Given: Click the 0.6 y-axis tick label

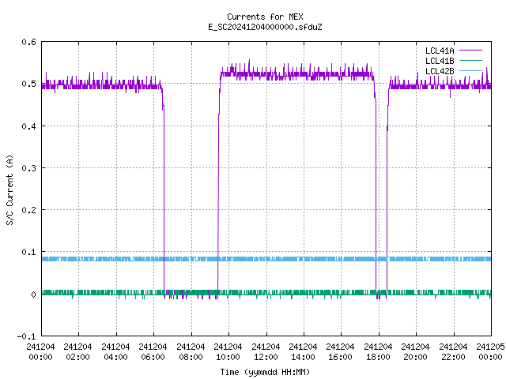Looking at the screenshot, I should pos(28,42).
